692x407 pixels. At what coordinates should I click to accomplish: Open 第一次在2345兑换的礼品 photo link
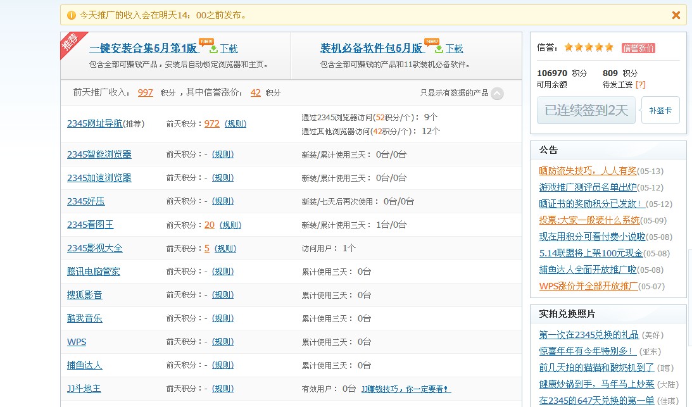point(589,335)
